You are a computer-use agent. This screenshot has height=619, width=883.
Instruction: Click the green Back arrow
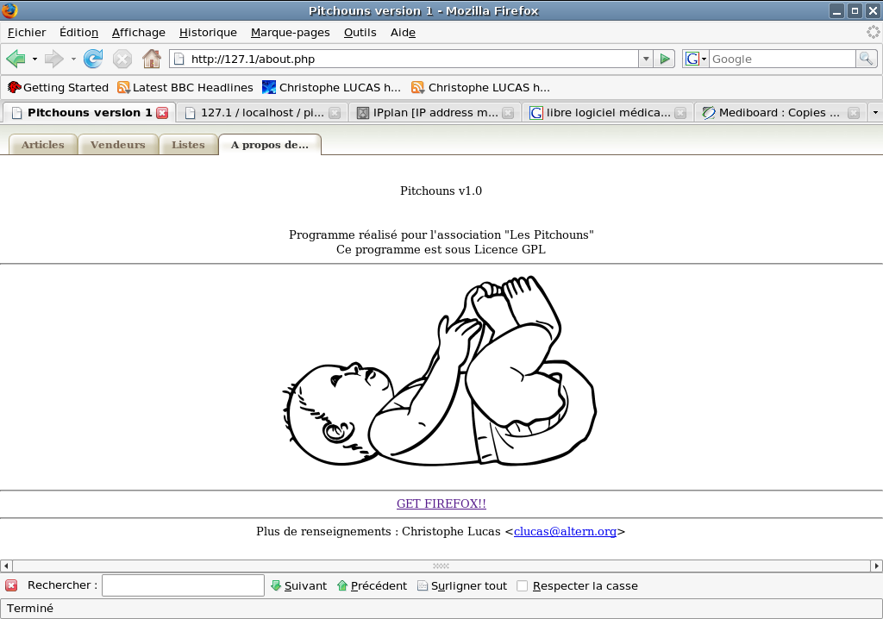pyautogui.click(x=16, y=59)
